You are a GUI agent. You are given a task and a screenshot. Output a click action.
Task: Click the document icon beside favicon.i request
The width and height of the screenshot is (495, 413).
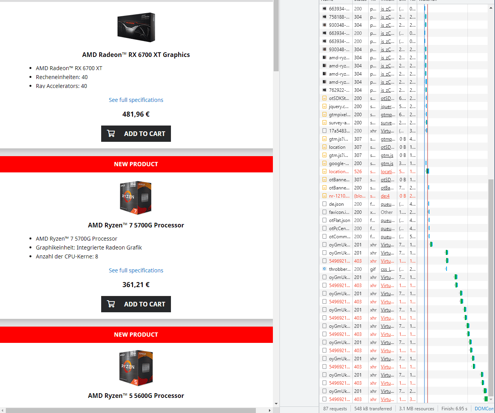tap(324, 212)
